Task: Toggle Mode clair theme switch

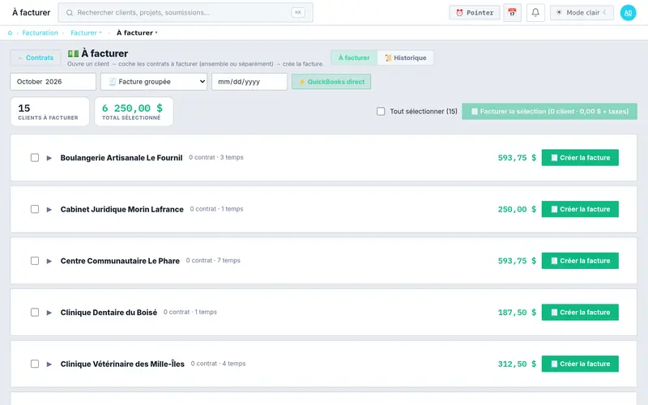Action: [x=582, y=13]
